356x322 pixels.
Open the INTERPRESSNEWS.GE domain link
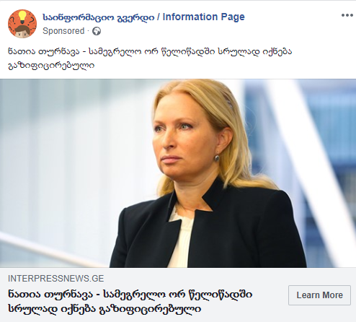pyautogui.click(x=56, y=279)
